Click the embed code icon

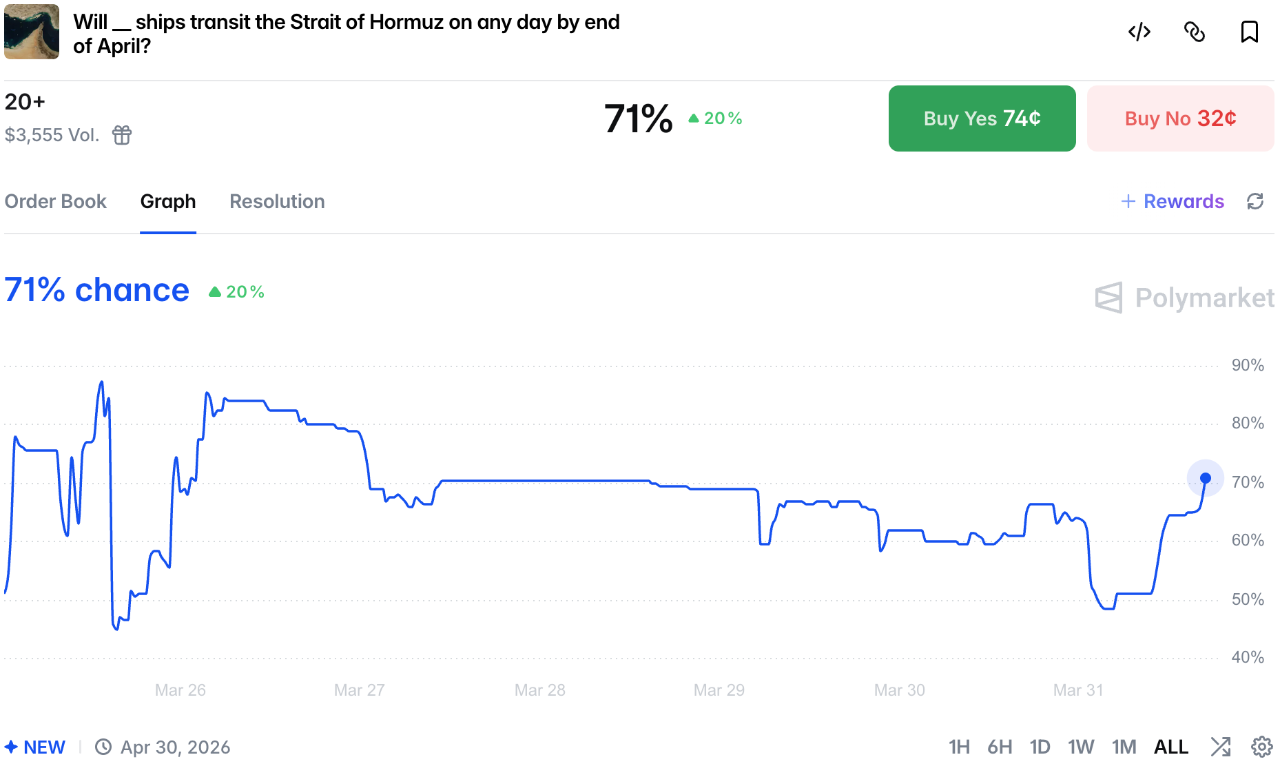(x=1139, y=32)
